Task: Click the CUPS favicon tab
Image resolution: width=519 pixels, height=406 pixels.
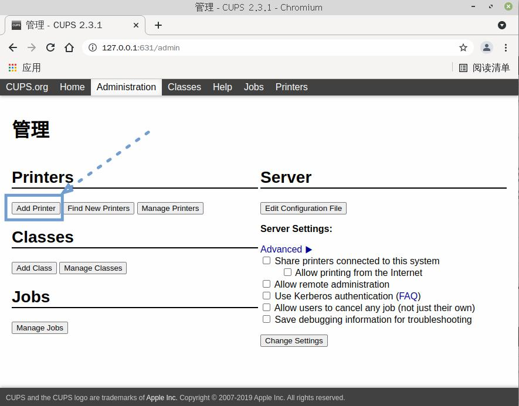Action: tap(16, 25)
